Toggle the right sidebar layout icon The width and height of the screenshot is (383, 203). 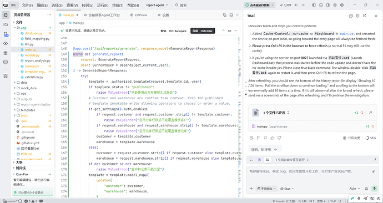pos(328,5)
